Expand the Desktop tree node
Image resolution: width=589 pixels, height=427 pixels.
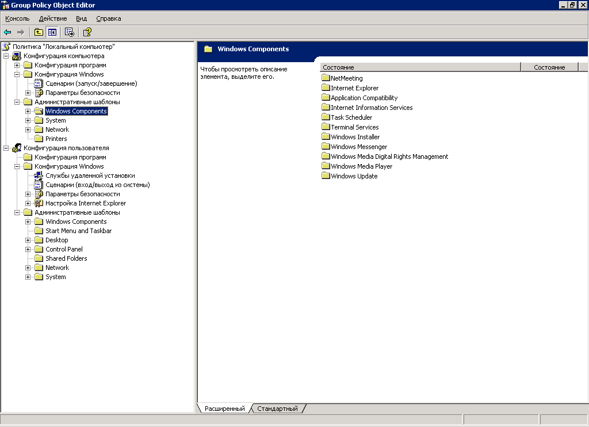[28, 240]
